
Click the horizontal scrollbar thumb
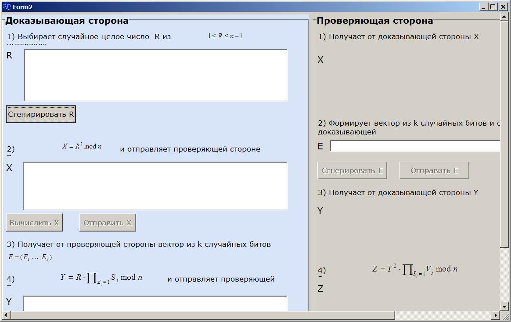(x=202, y=315)
